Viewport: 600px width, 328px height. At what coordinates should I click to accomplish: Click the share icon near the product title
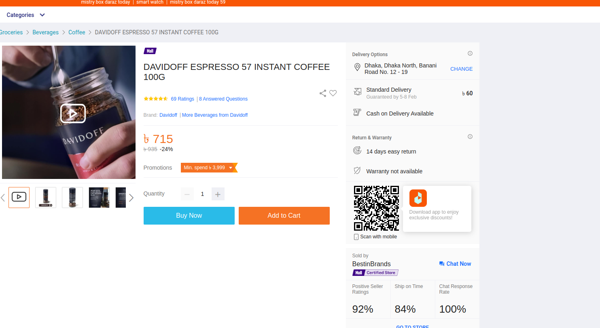322,93
